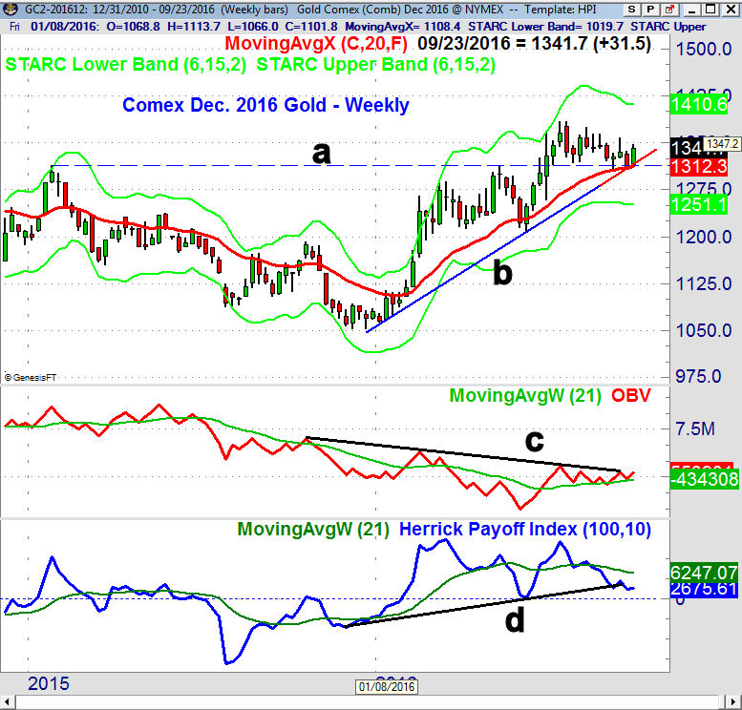The height and width of the screenshot is (710, 742).
Task: Click the 1050.0 price axis label
Action: [x=704, y=330]
